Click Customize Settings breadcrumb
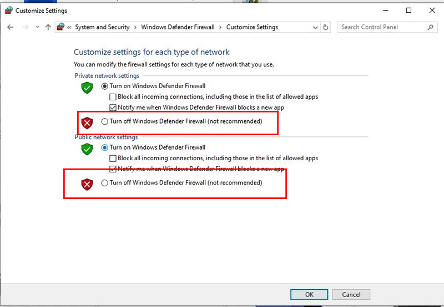This screenshot has height=307, width=444. pyautogui.click(x=252, y=27)
